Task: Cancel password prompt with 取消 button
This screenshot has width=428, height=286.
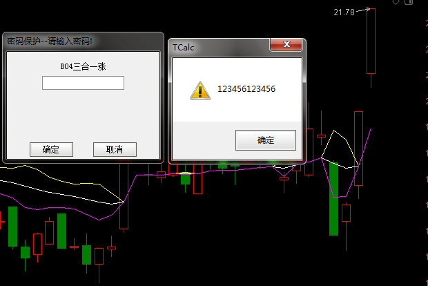Action: [x=115, y=149]
